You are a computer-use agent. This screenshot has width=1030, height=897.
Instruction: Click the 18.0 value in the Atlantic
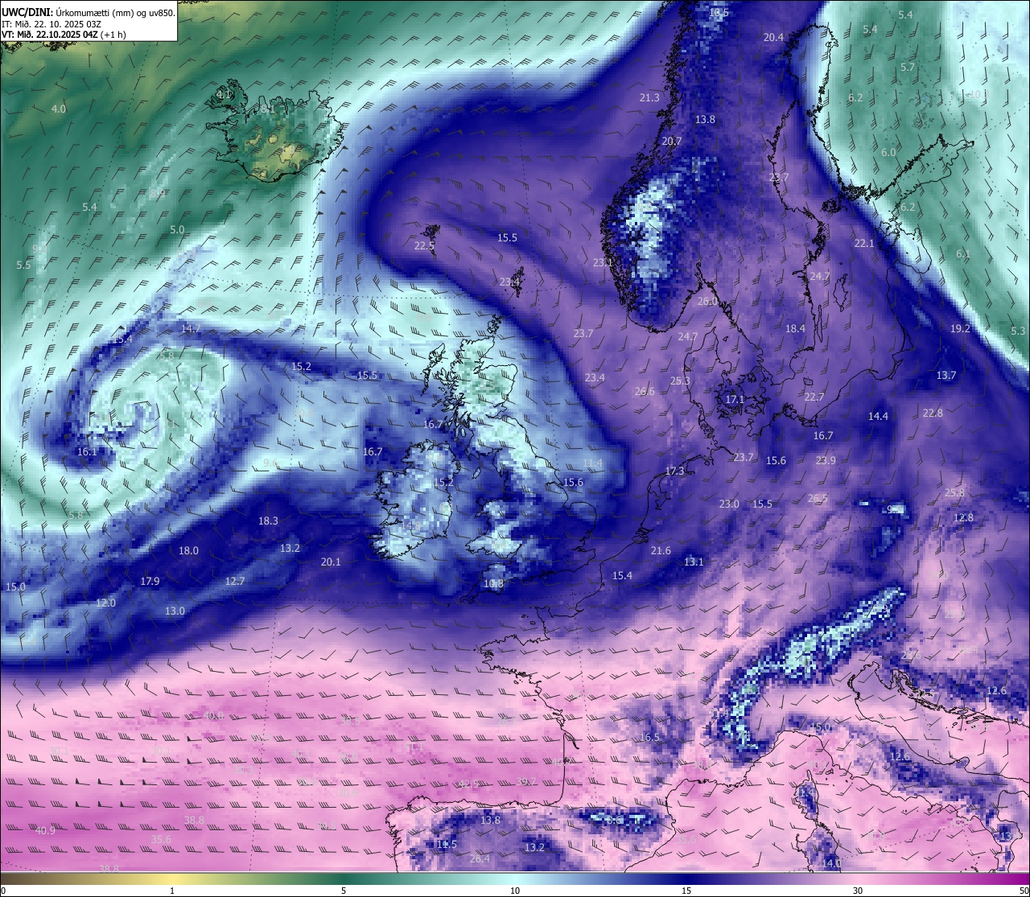(x=188, y=550)
